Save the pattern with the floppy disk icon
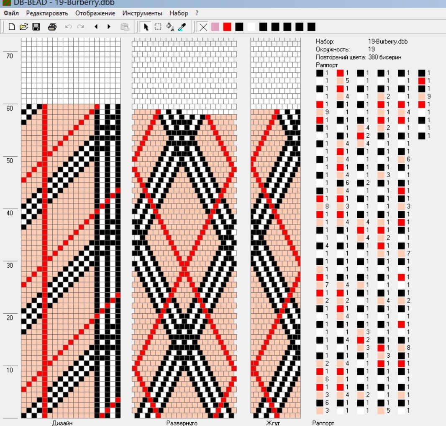Viewport: 446px width, 426px height. 36,27
